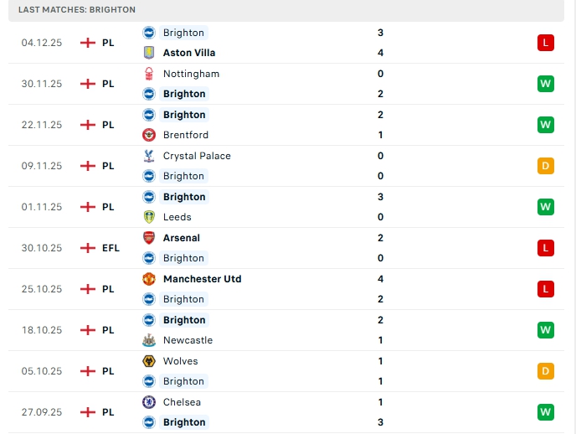Click the 27.09.25 match date
The height and width of the screenshot is (434, 576).
click(x=42, y=412)
